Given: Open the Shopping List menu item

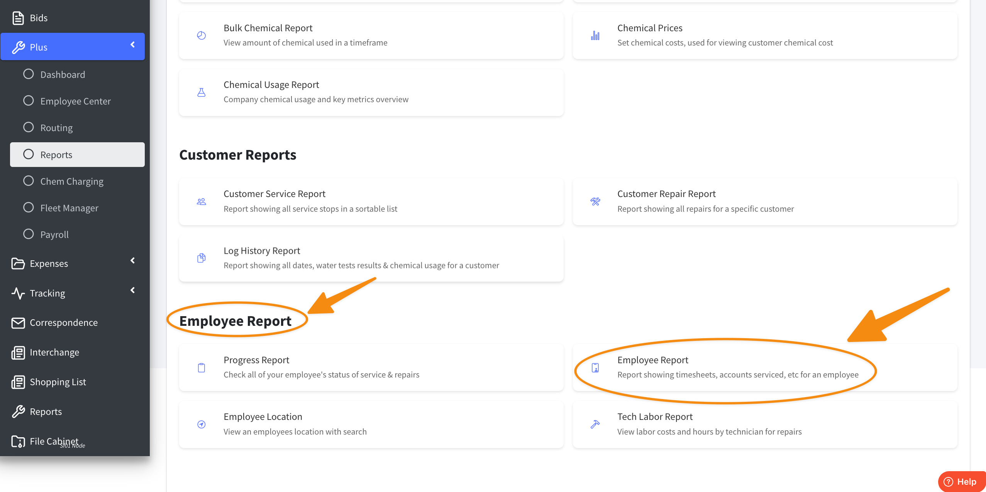Looking at the screenshot, I should (x=58, y=382).
